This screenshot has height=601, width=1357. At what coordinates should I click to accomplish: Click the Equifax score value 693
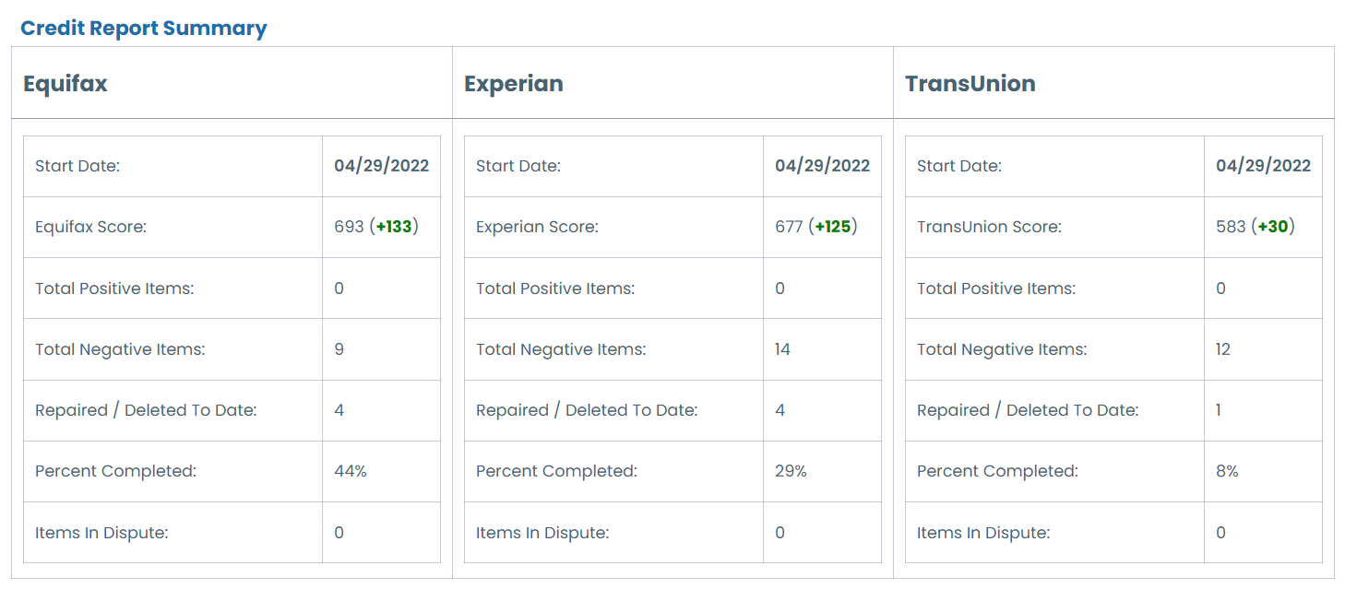(x=350, y=227)
